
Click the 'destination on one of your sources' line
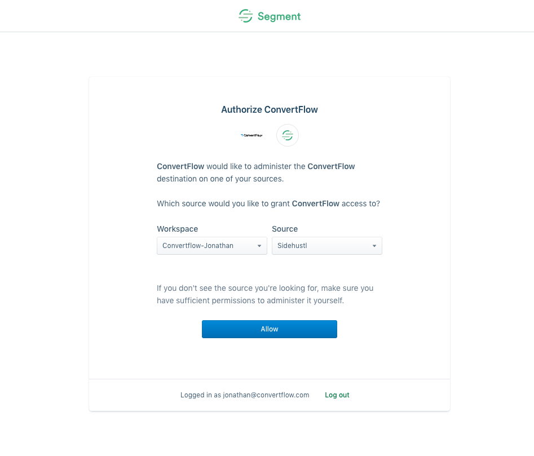tap(220, 179)
